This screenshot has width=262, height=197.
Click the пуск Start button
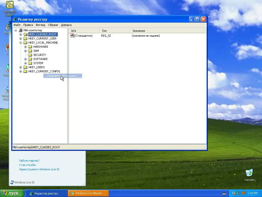click(12, 193)
